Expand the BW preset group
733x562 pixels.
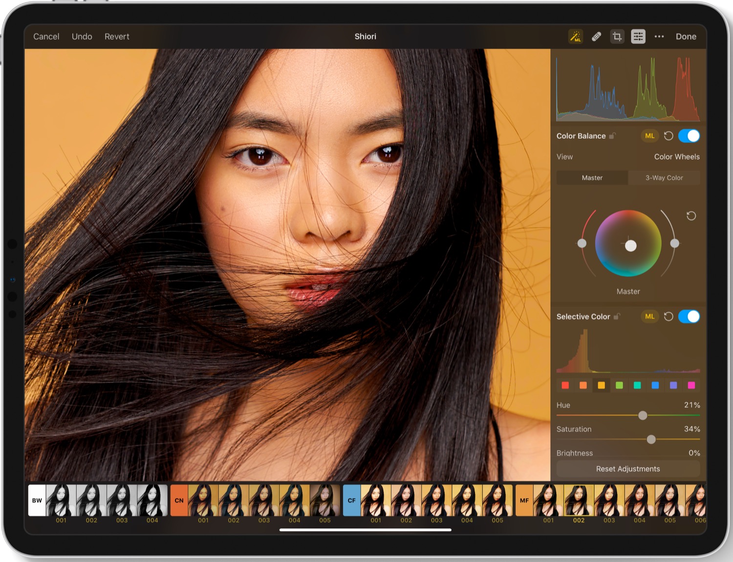[x=37, y=500]
